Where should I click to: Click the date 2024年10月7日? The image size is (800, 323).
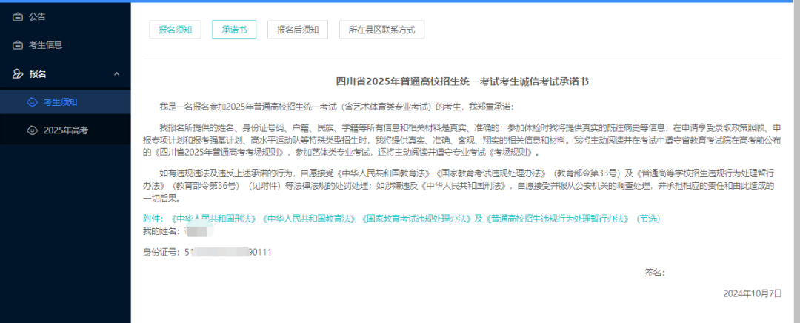pyautogui.click(x=753, y=294)
